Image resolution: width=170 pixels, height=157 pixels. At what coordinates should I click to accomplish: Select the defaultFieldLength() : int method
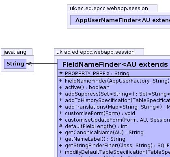(x=93, y=126)
